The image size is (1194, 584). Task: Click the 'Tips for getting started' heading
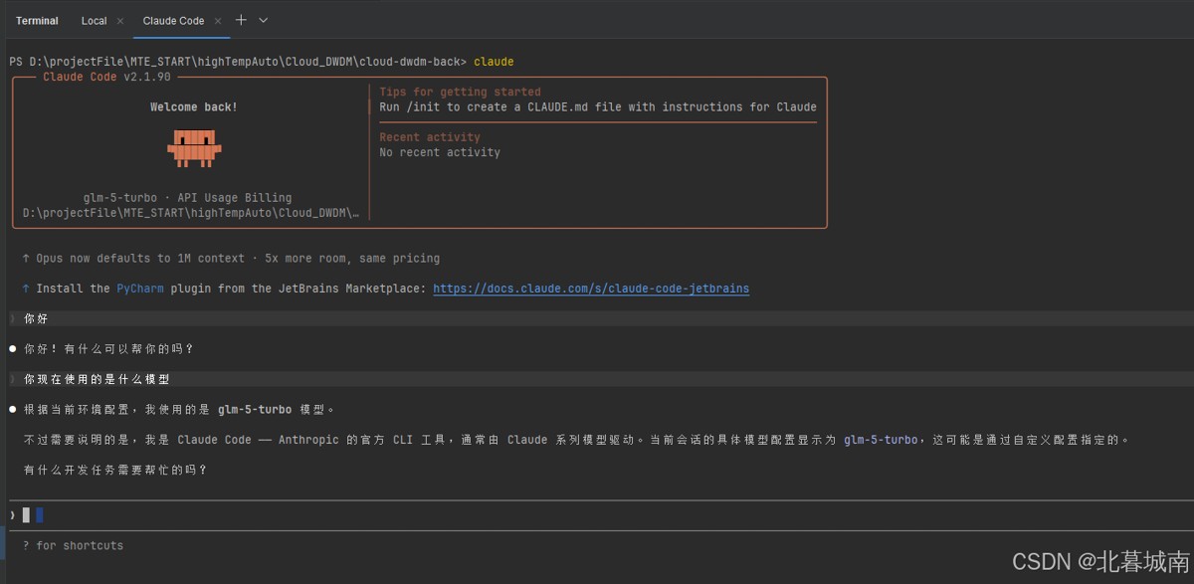point(461,92)
